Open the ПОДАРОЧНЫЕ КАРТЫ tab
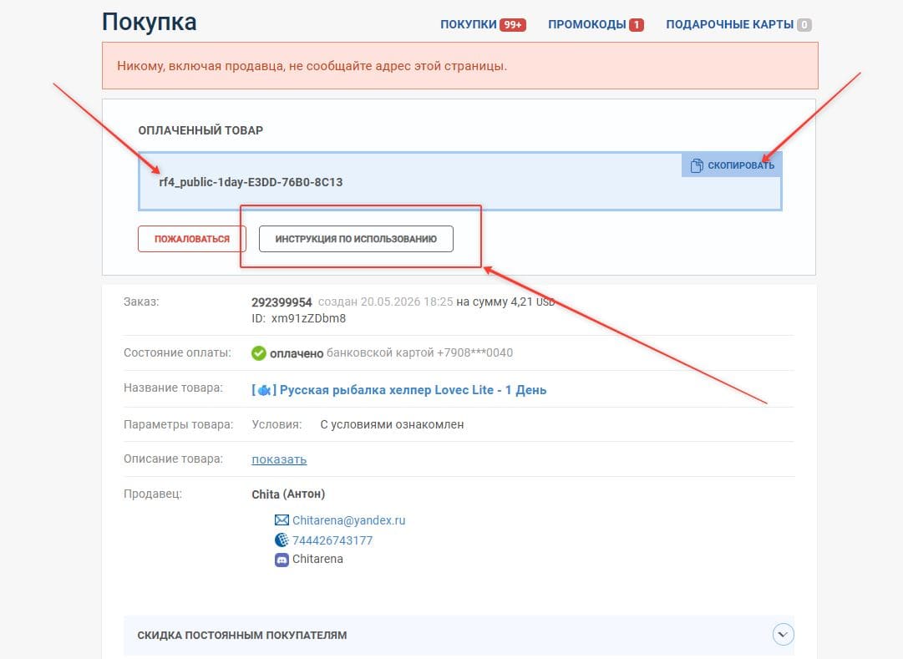 729,24
